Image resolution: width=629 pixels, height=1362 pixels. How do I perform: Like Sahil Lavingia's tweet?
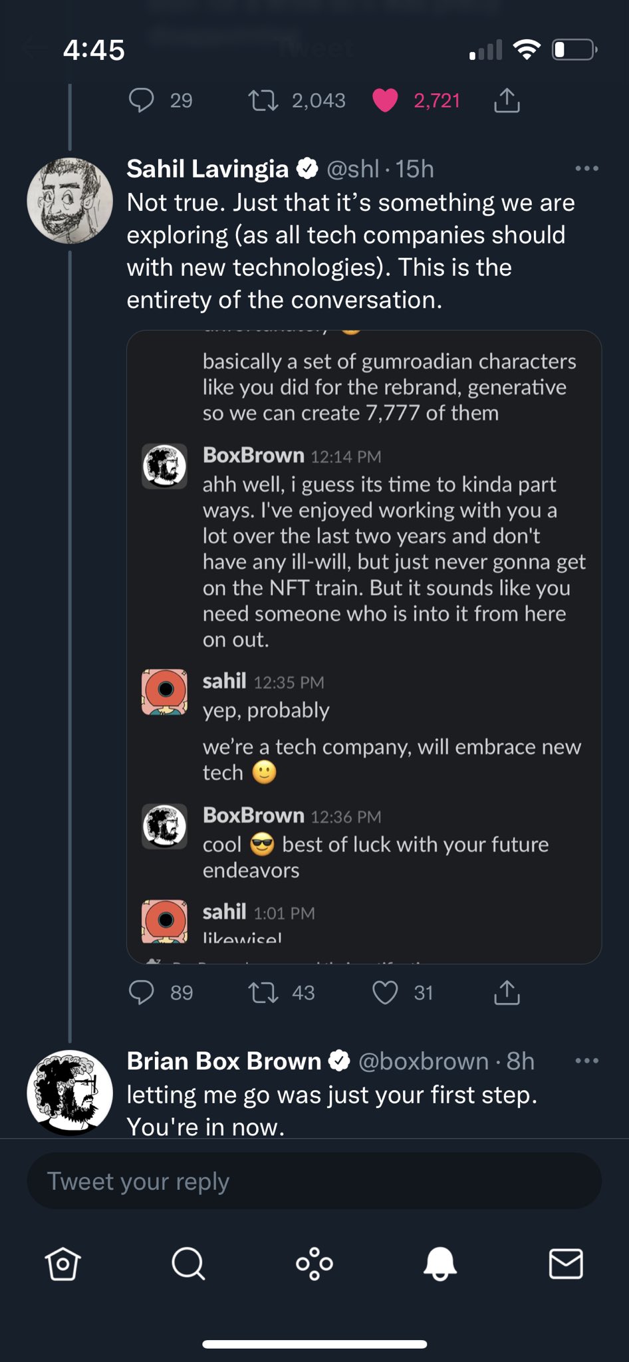(x=385, y=993)
